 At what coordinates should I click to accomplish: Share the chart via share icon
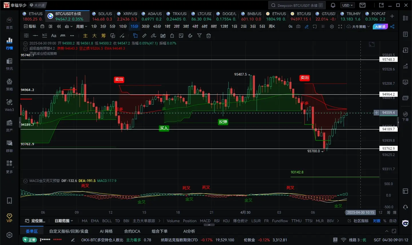point(392,27)
